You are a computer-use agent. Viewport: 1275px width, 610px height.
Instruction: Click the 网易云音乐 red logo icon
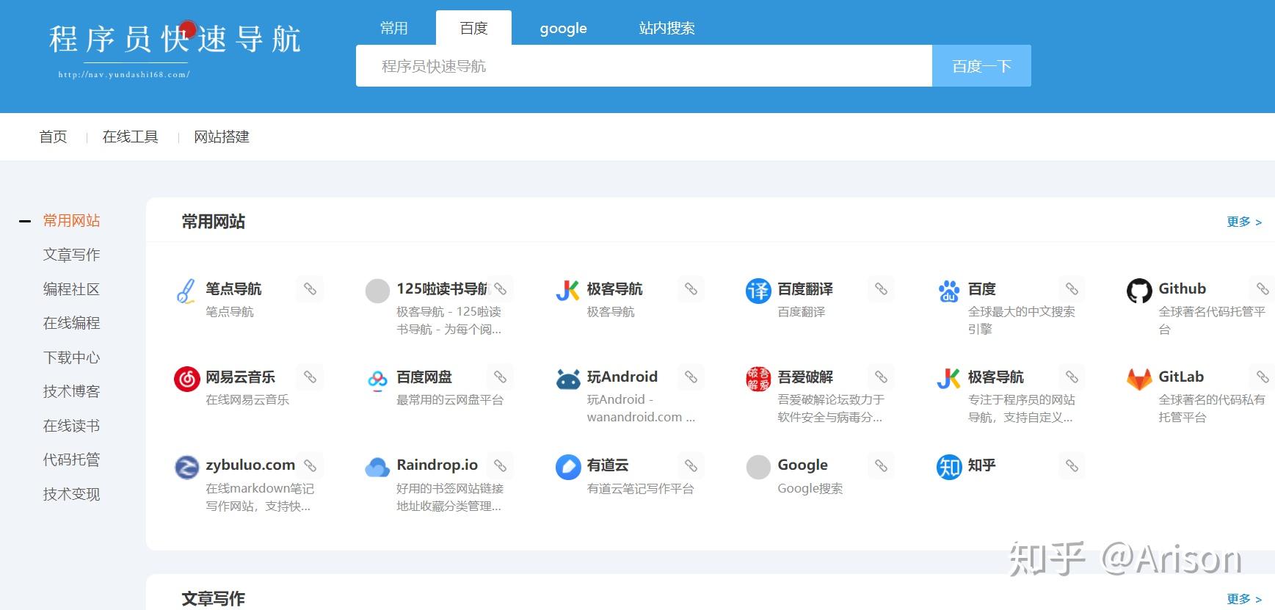point(186,379)
